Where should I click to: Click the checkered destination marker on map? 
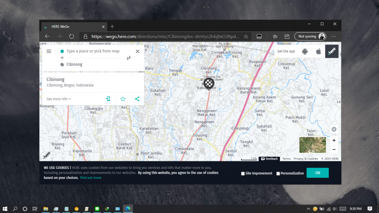(x=209, y=84)
